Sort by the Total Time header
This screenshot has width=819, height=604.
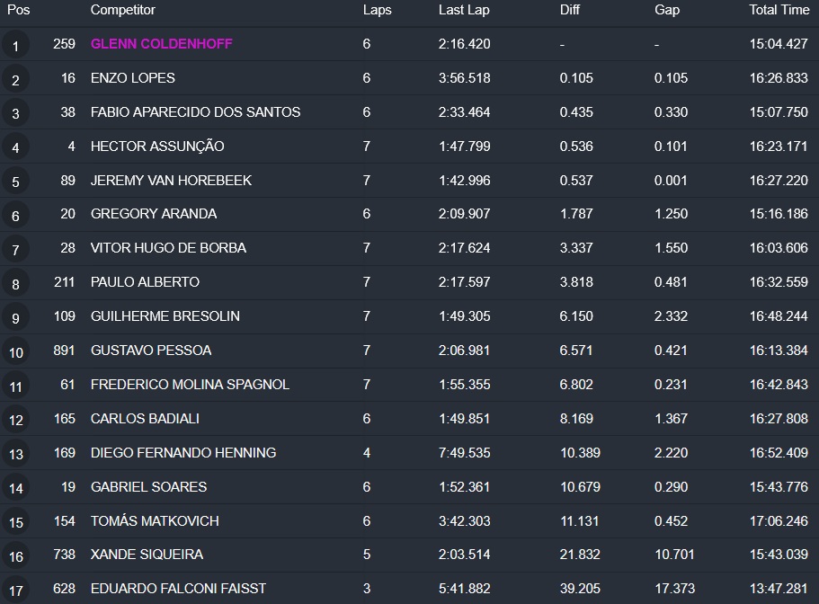coord(779,10)
